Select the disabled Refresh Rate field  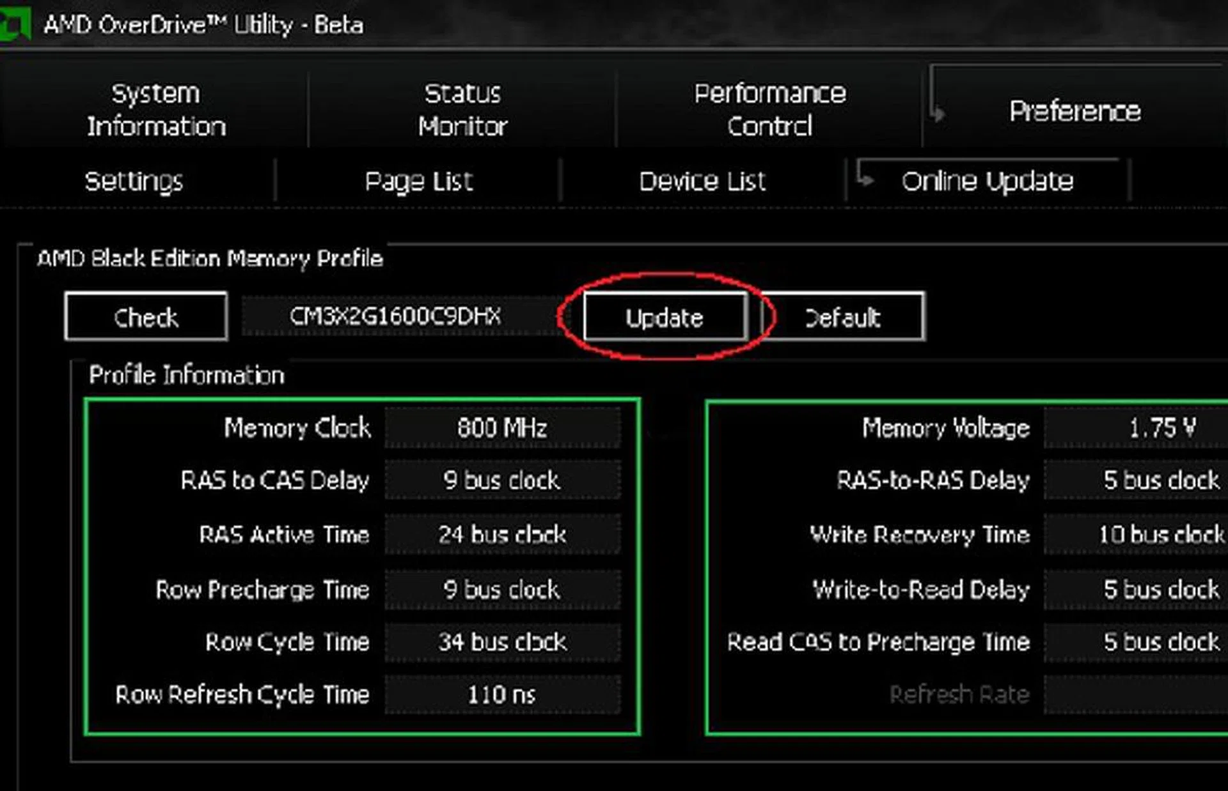click(1151, 695)
